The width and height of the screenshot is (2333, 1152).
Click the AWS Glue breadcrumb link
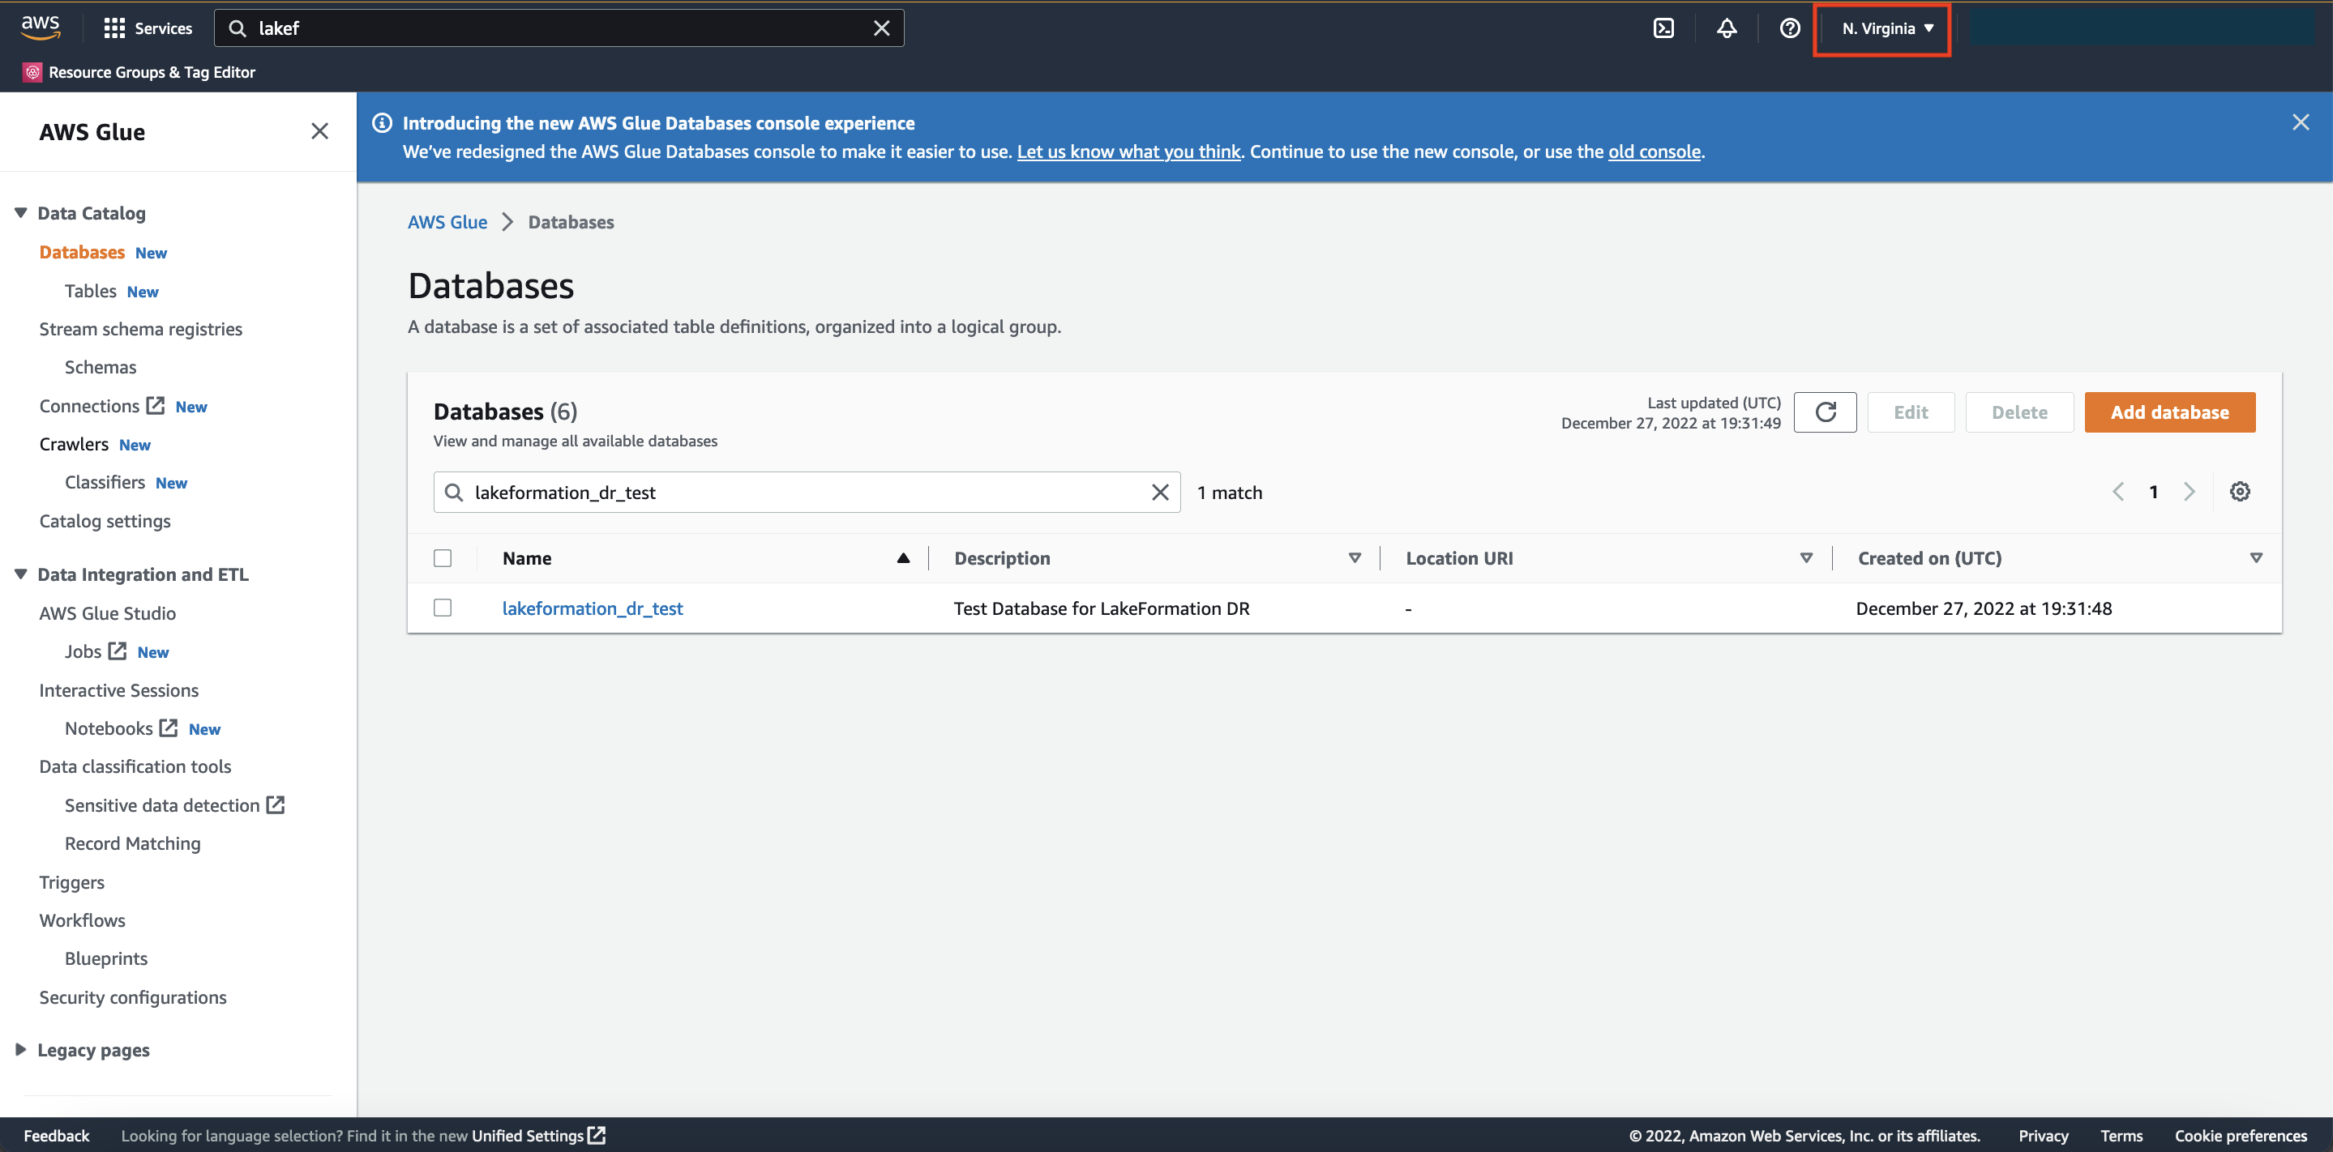(x=447, y=223)
